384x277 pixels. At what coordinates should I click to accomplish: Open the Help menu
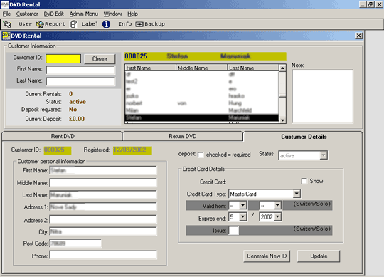(x=133, y=14)
